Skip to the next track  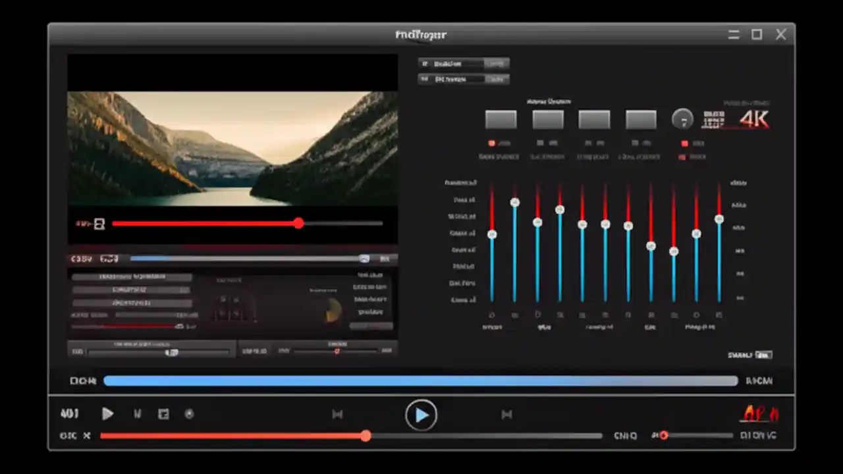point(506,414)
